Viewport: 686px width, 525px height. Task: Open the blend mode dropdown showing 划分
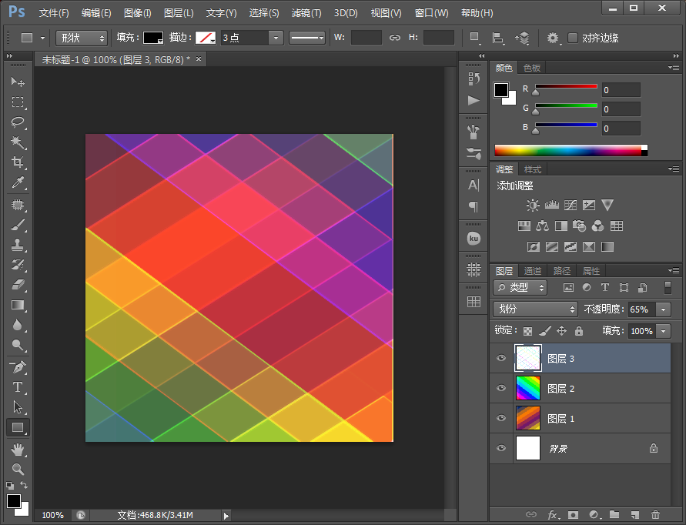(535, 309)
